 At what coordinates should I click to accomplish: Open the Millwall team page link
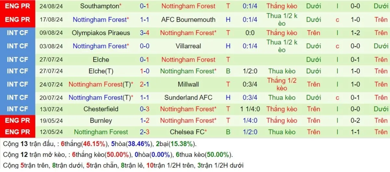pos(188,84)
